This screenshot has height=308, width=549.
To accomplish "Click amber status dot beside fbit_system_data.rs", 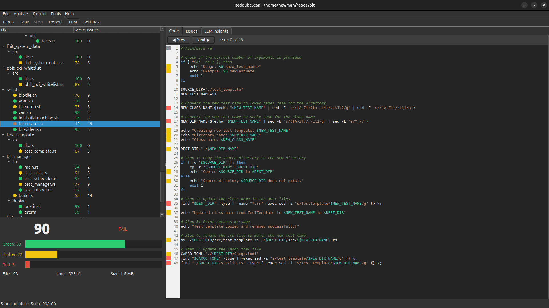I will point(21,63).
